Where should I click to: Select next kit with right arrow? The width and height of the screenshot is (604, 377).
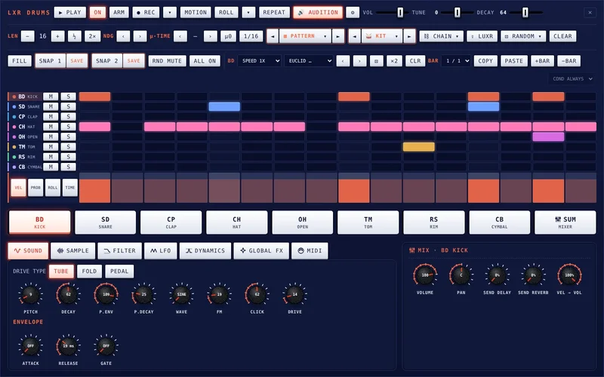tap(409, 36)
